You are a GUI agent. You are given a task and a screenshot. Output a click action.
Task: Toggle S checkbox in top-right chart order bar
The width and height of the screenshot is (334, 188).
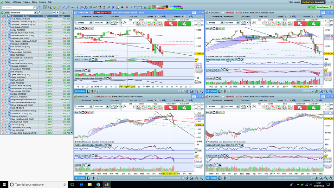coord(323,21)
